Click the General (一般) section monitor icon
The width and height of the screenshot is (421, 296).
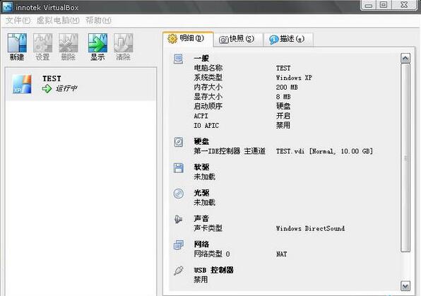coord(179,59)
